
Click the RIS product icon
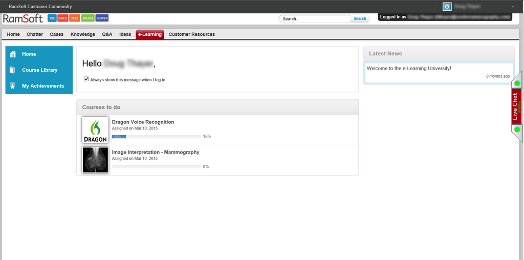tap(52, 18)
